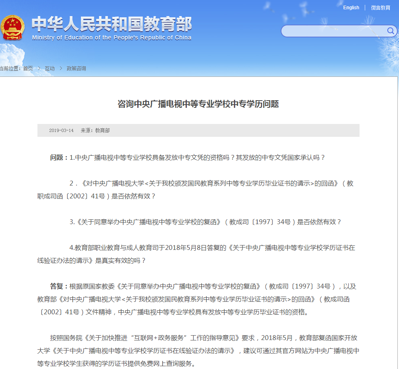Click the national emblem logo
The width and height of the screenshot is (399, 369).
click(12, 28)
